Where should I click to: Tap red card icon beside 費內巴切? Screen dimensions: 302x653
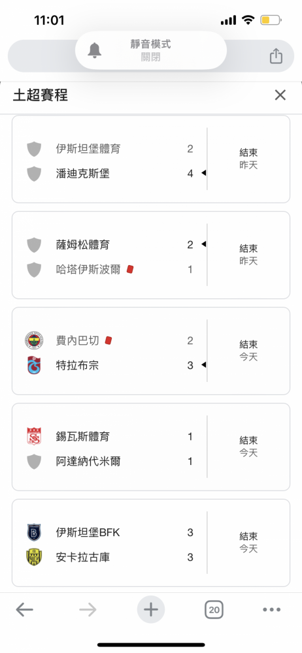tap(109, 341)
